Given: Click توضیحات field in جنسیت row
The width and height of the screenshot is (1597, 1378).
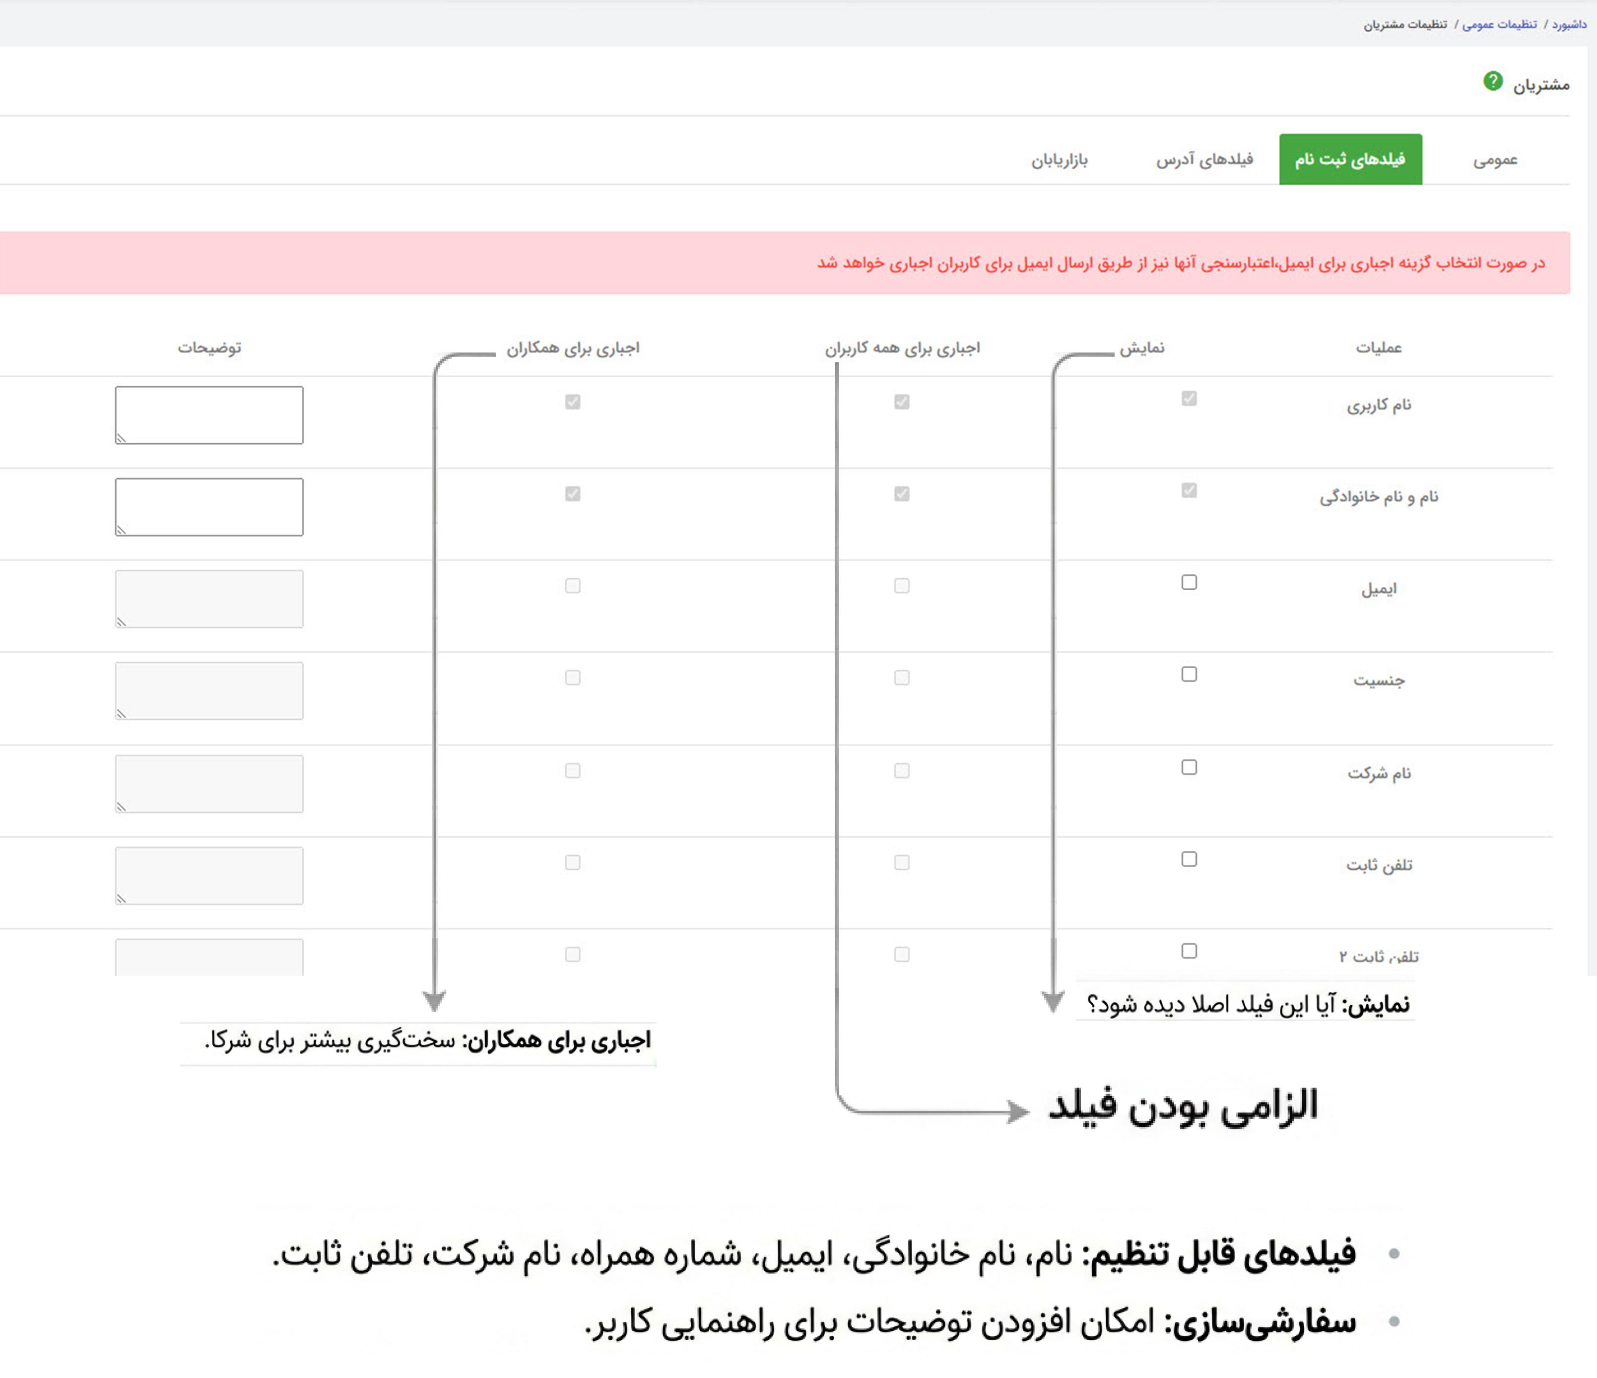Looking at the screenshot, I should [x=209, y=690].
